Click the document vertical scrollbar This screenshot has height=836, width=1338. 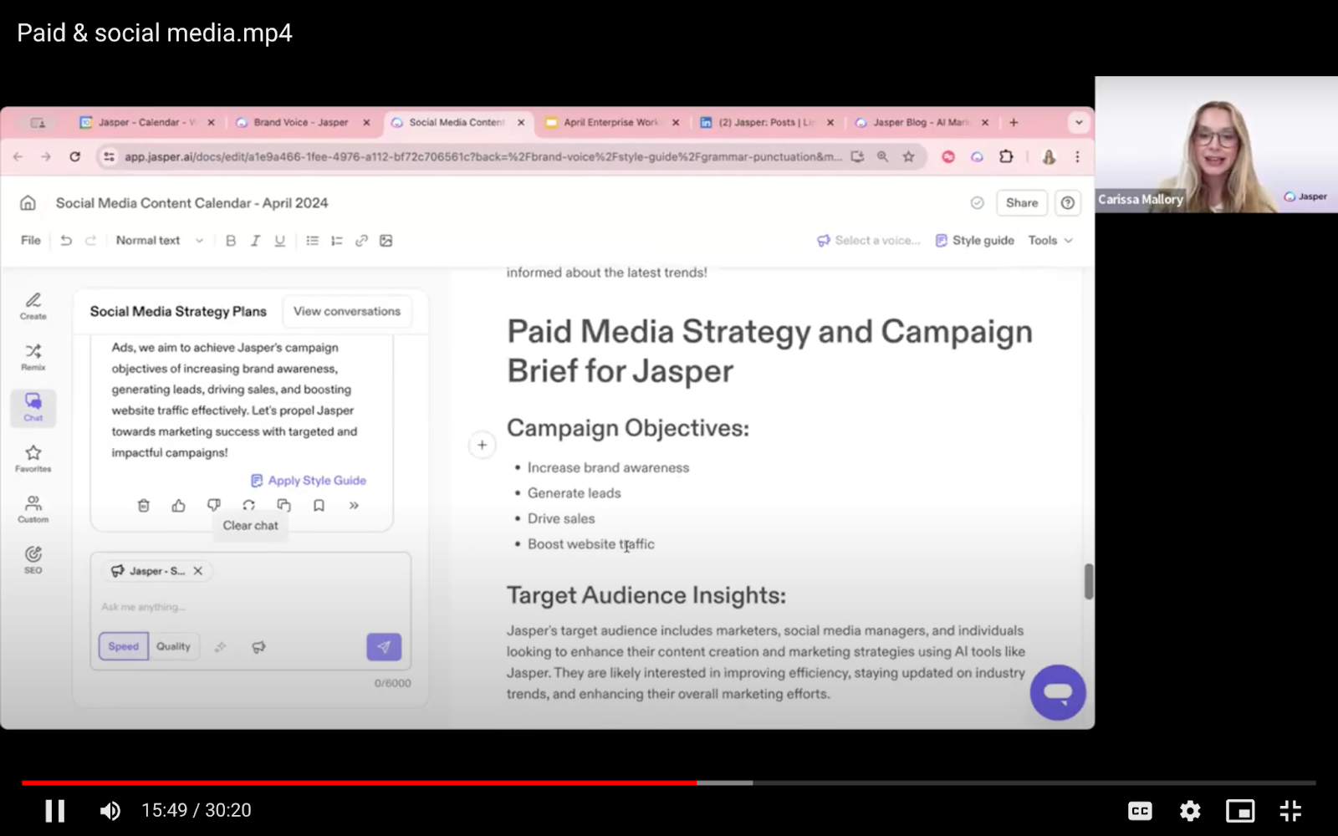(1089, 582)
